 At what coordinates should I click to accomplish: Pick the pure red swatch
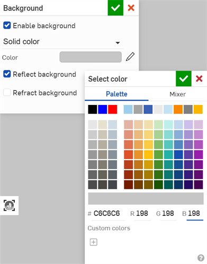(x=113, y=109)
